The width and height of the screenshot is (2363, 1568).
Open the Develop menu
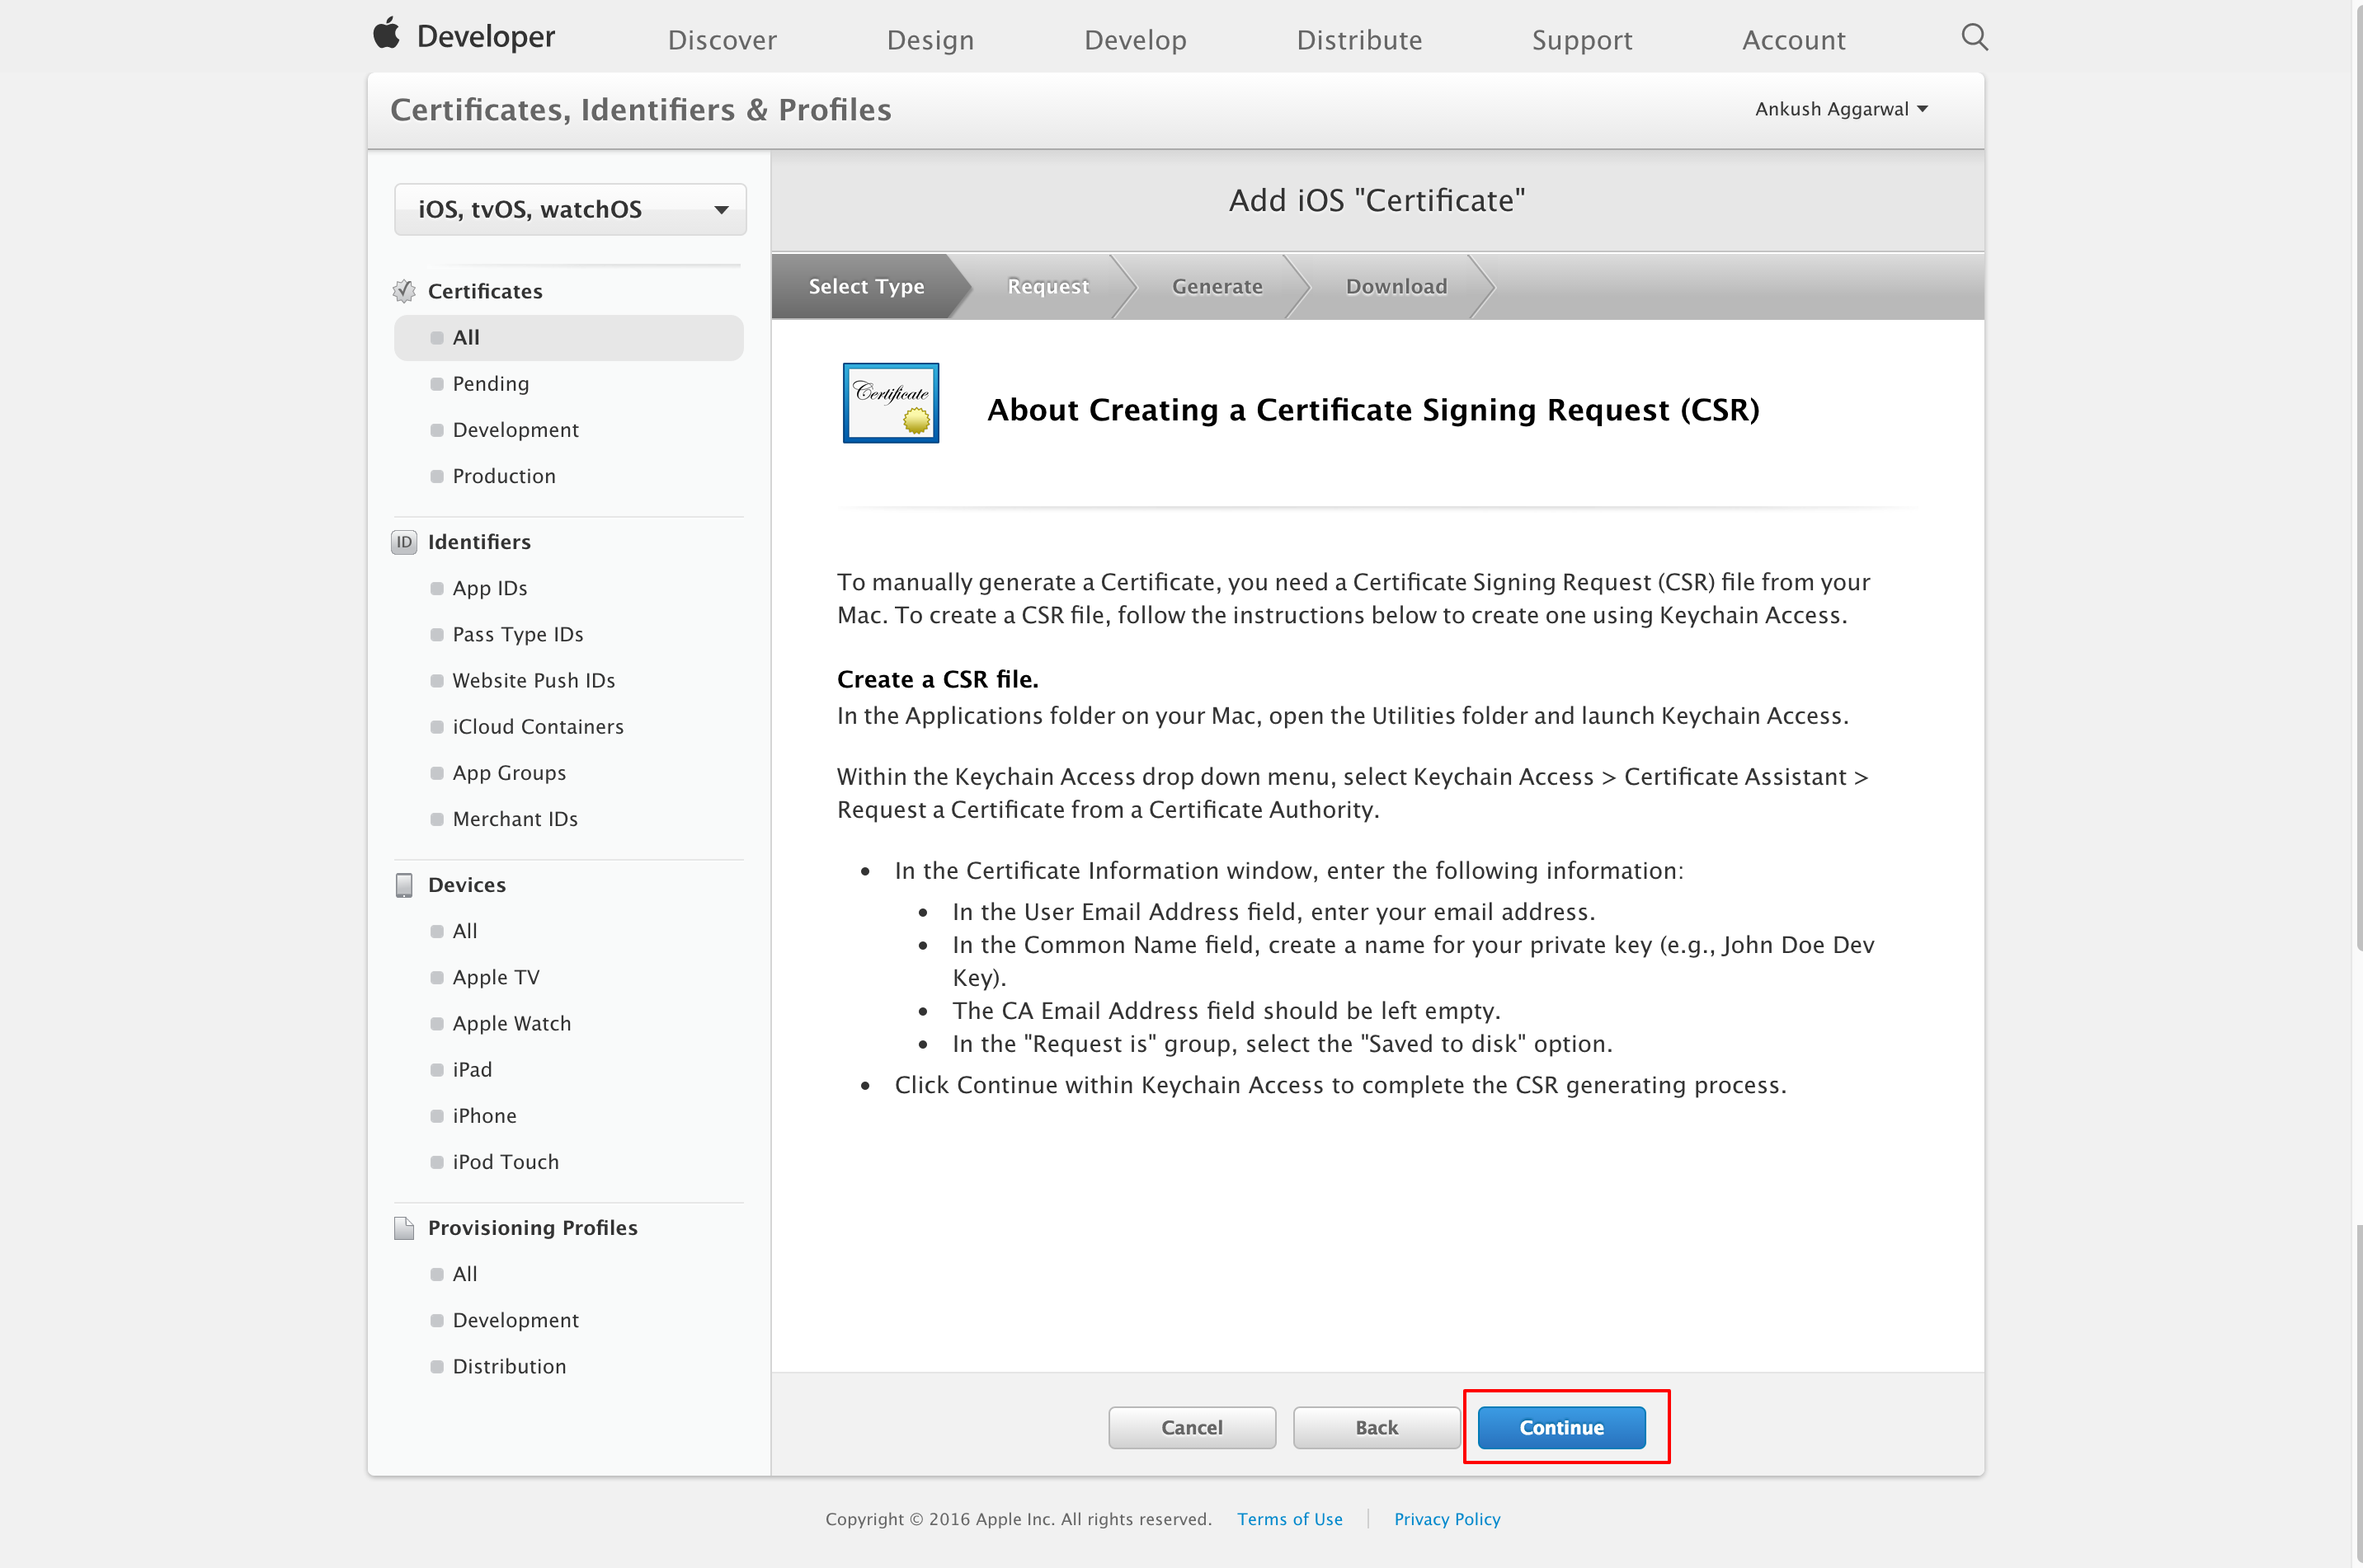pyautogui.click(x=1136, y=40)
